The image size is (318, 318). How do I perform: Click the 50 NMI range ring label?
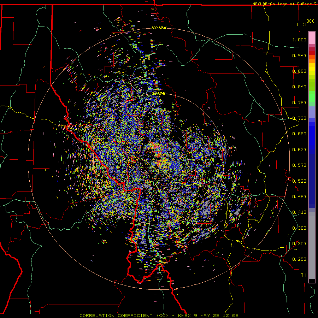(x=159, y=94)
